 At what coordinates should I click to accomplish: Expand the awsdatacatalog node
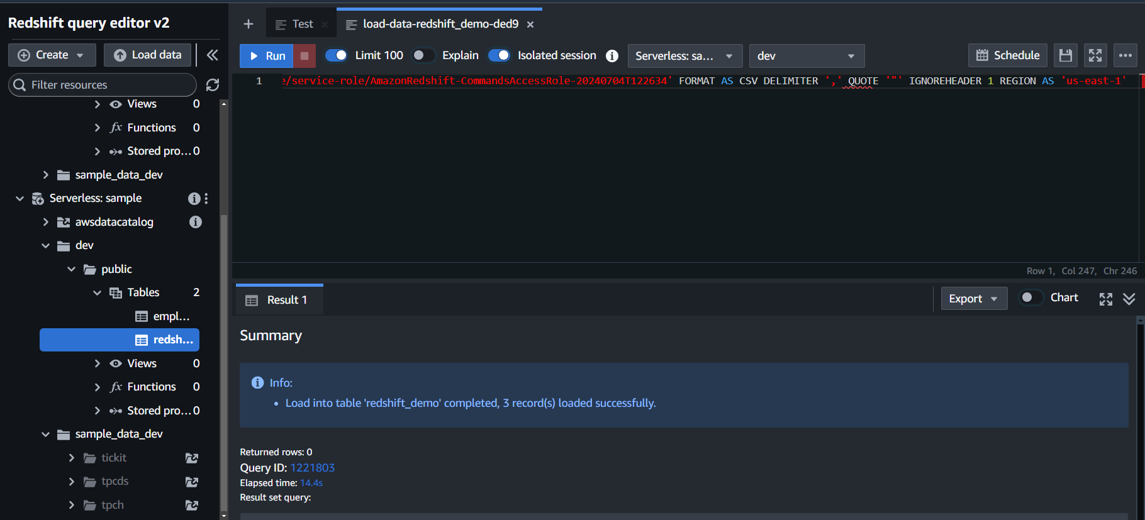[45, 222]
